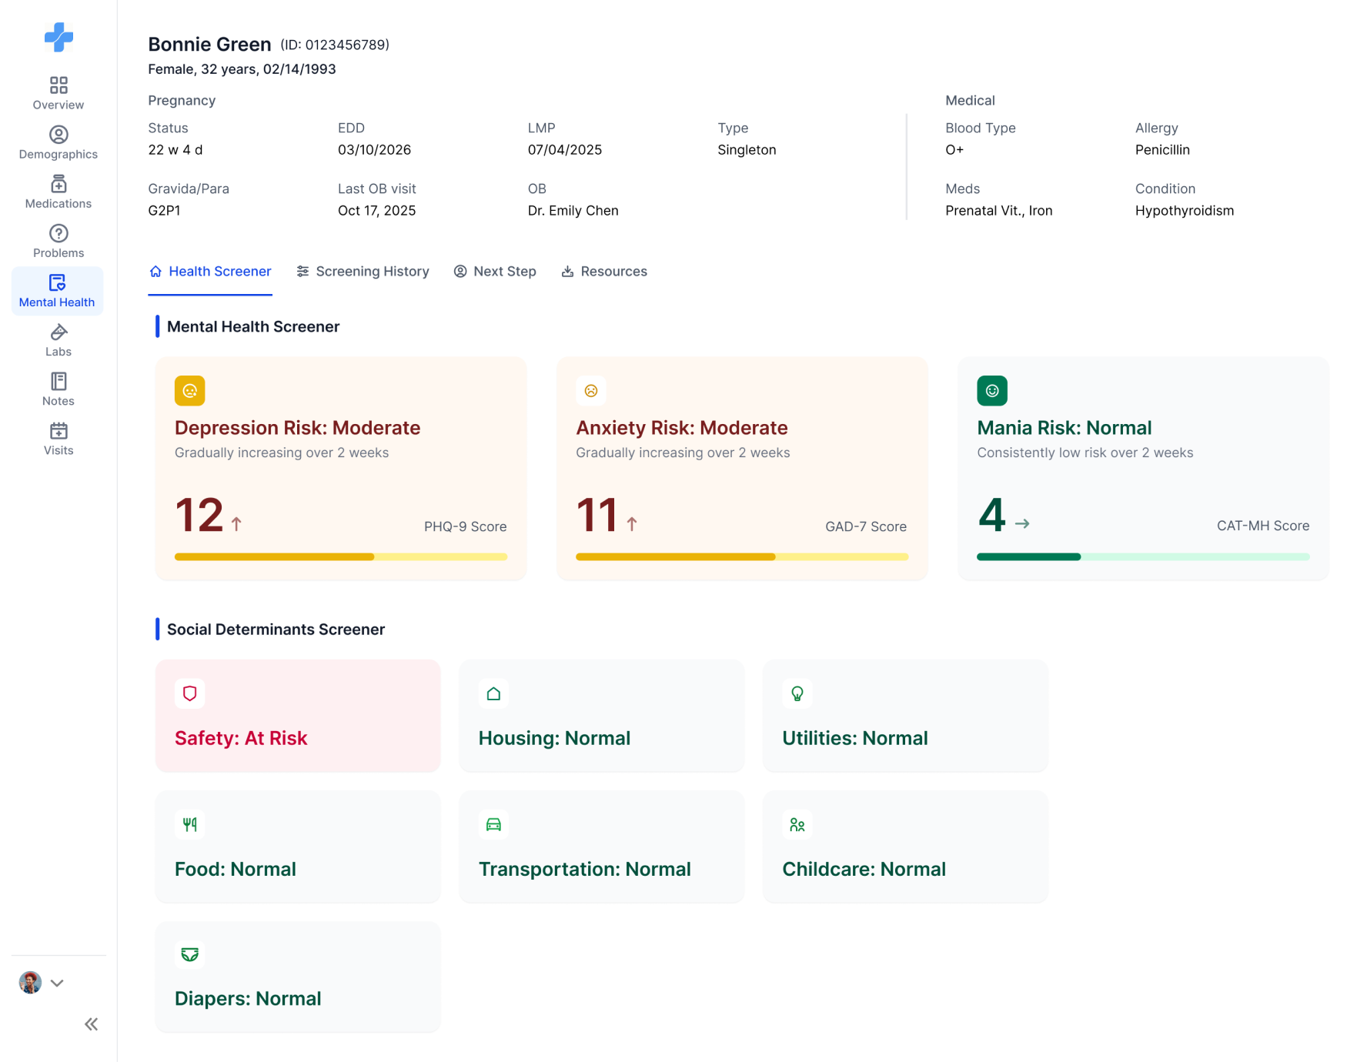Click the Anxiety Risk frown icon
The image size is (1367, 1062).
[x=591, y=391]
